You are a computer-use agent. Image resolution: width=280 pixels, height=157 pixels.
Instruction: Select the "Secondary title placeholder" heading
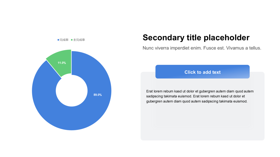[196, 38]
